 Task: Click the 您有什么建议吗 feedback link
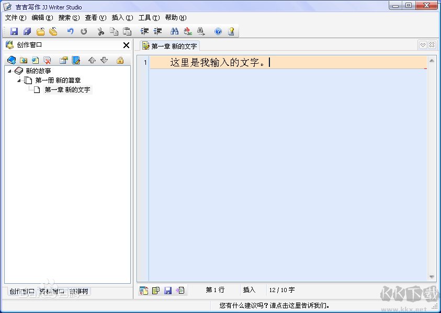coord(274,305)
